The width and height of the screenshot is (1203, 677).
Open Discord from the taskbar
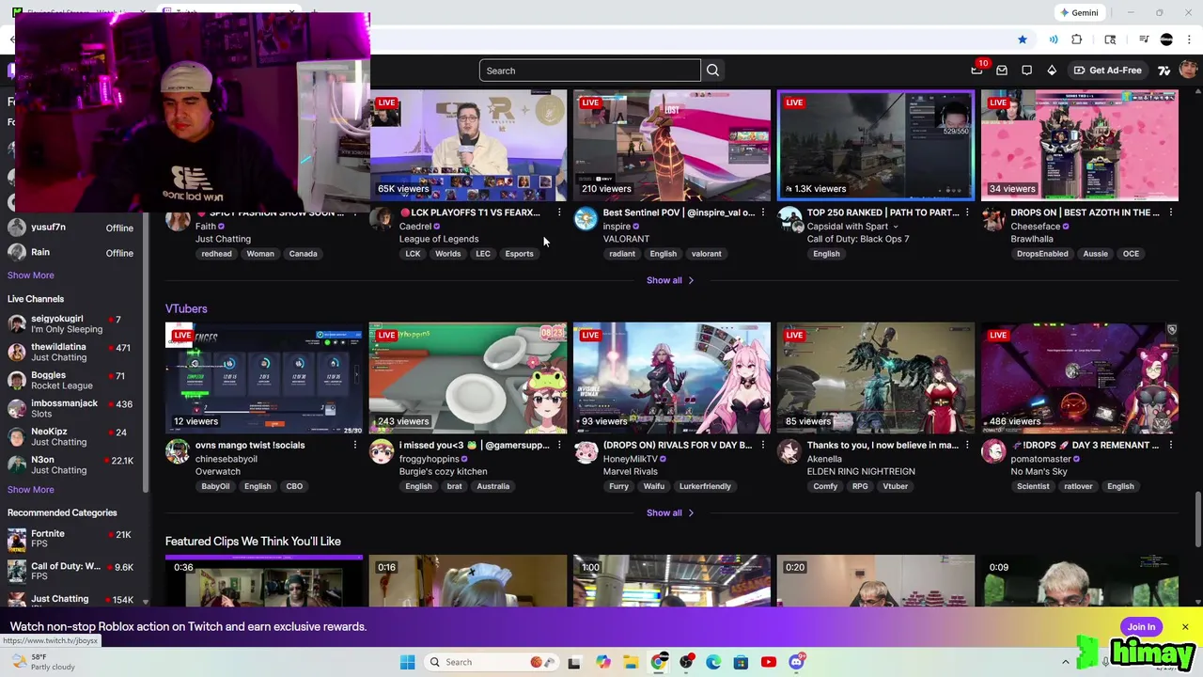coord(796,662)
